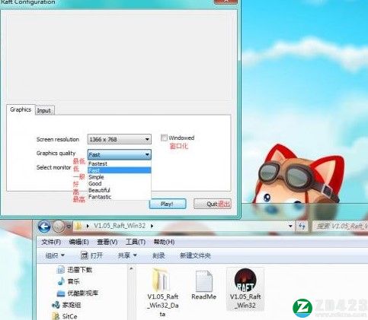368x320 pixels.
Task: Open the 帮助(H) menu
Action: click(x=164, y=242)
